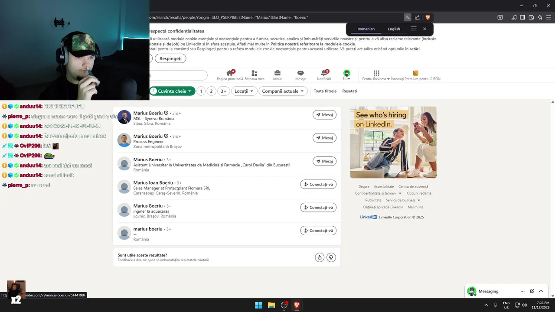Open Messaging overlay options ellipsis
Viewport: 555px width, 312px height.
522,291
